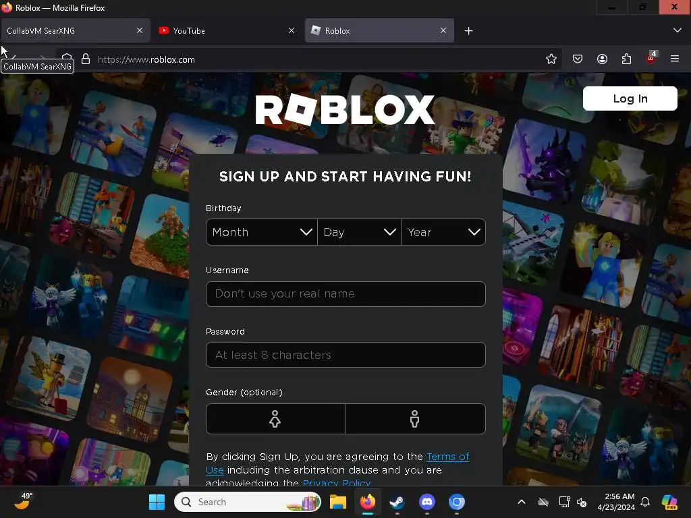Close the Roblox tab
691x518 pixels.
click(x=443, y=30)
